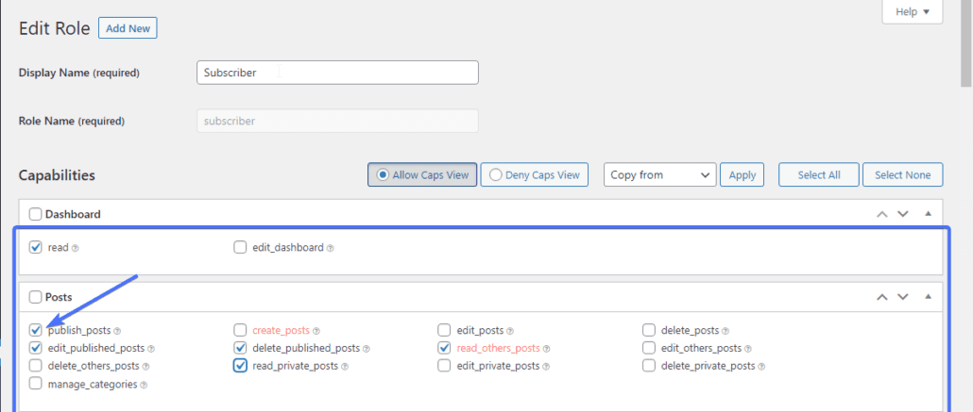Image resolution: width=973 pixels, height=412 pixels.
Task: Show help icon for read_others_posts
Action: click(547, 349)
